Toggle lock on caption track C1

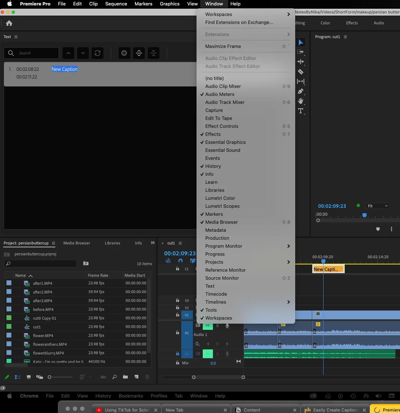tap(178, 269)
